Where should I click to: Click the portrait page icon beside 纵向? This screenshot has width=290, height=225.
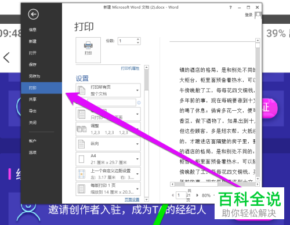coord(81,144)
